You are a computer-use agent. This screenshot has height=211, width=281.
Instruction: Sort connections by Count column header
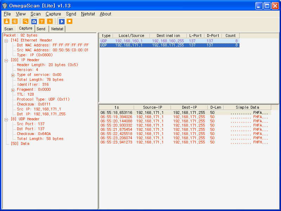click(230, 36)
